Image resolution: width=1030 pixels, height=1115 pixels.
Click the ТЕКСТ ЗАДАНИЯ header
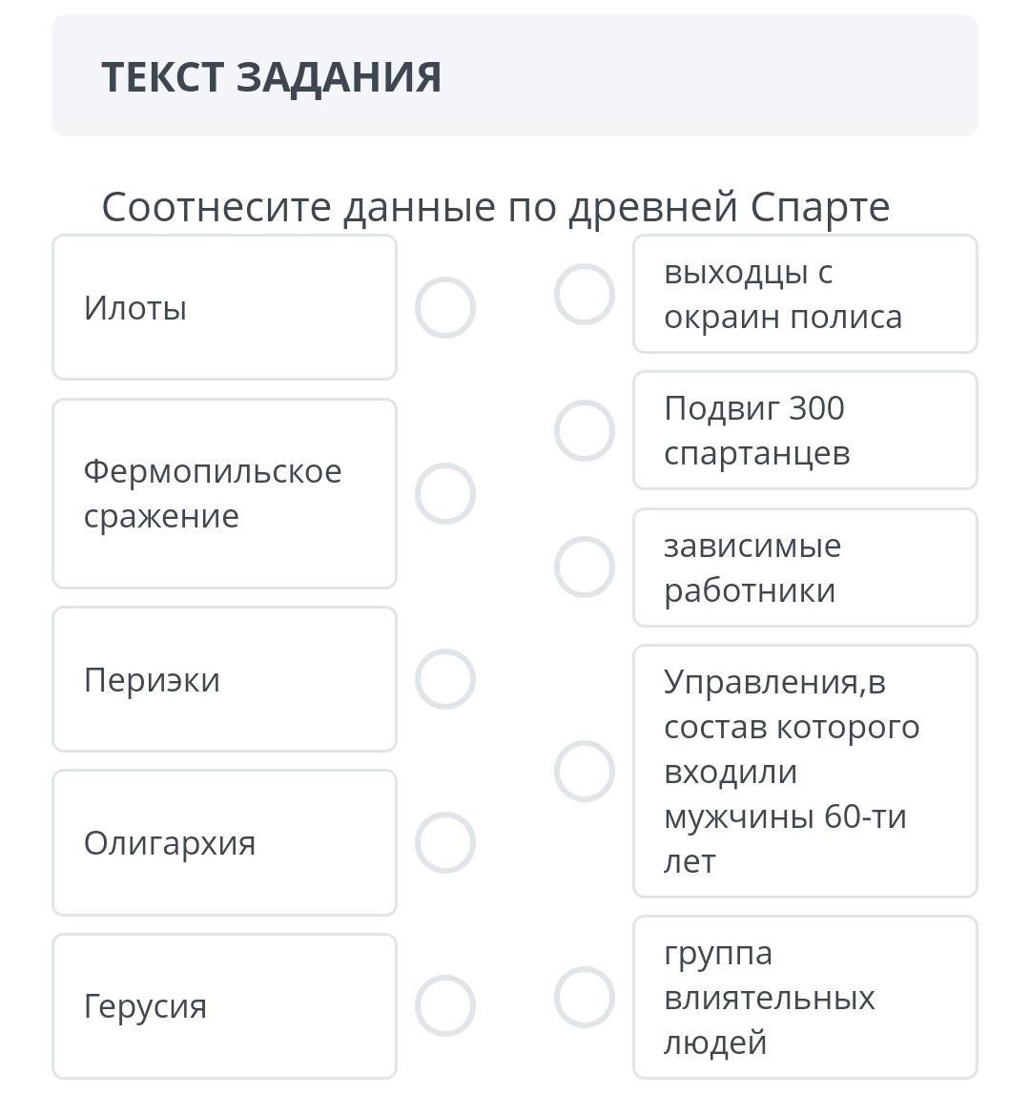[x=272, y=76]
